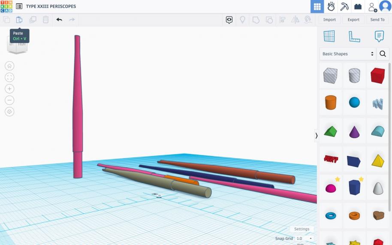Click the Export button
This screenshot has height=245, width=392.
(353, 20)
